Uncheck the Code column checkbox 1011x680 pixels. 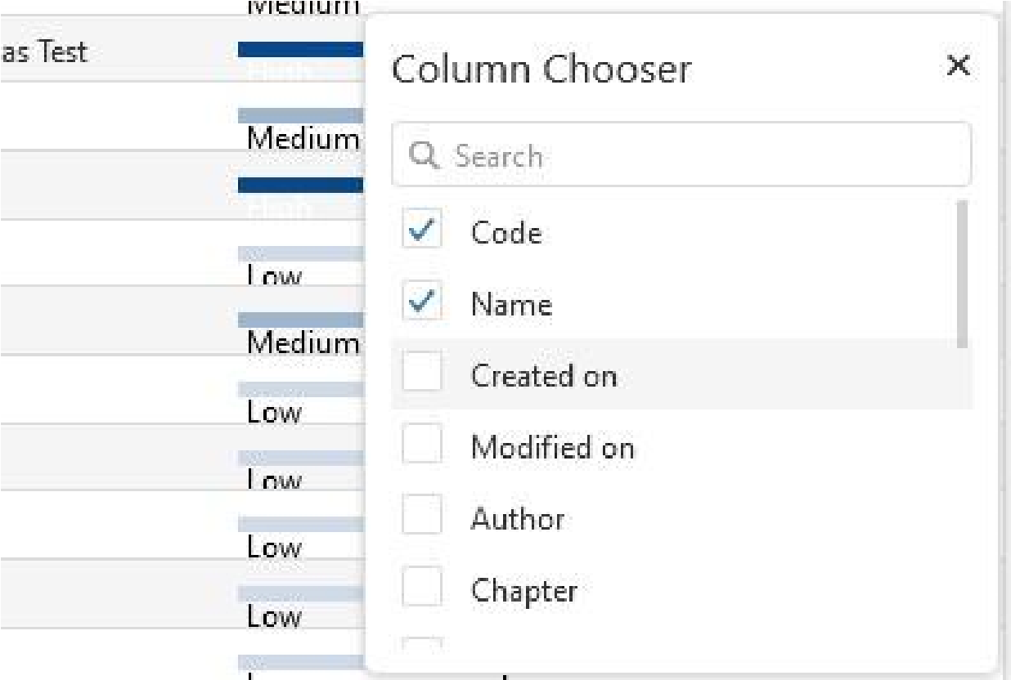423,234
